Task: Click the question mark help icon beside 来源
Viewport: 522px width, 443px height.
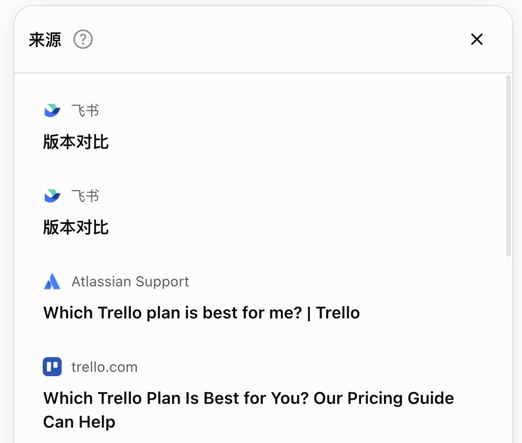Action: pyautogui.click(x=83, y=40)
